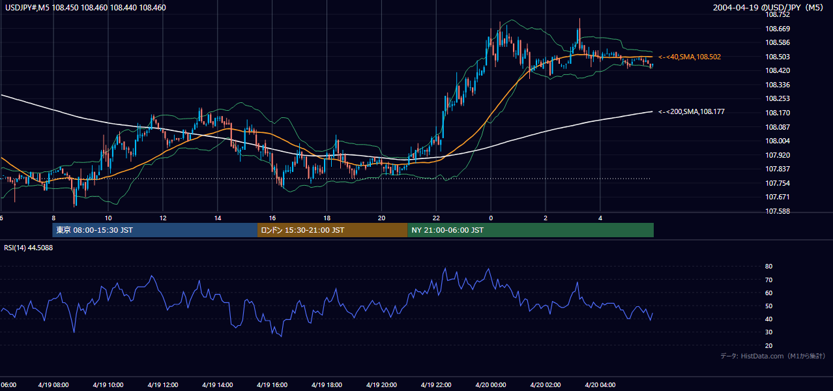Click the 4/20 02:00 time axis label
Viewport: 833px width, 391px height.
(546, 384)
